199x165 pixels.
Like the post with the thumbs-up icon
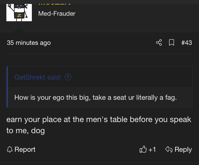[143, 150]
